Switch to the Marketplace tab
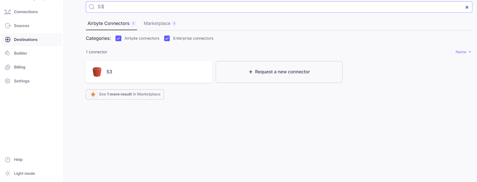 coord(160,24)
